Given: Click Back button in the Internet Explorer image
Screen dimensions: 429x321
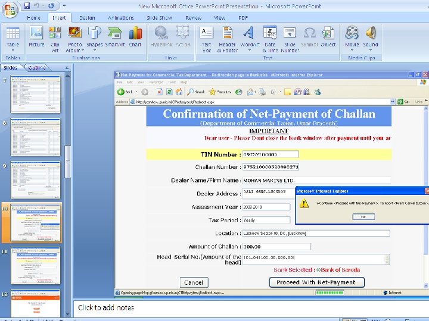Looking at the screenshot, I should coord(125,92).
